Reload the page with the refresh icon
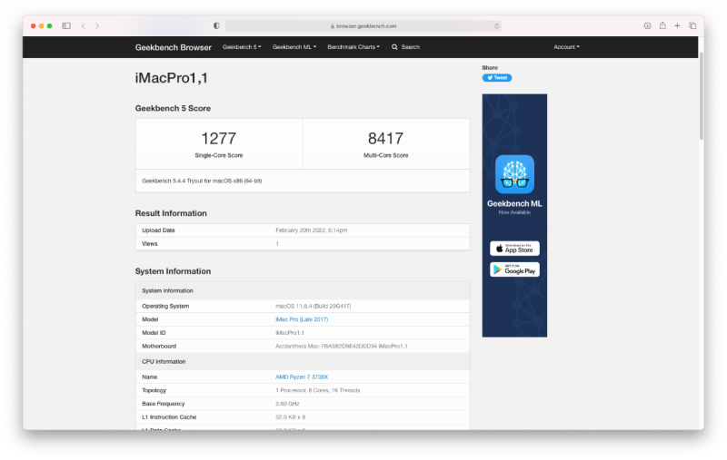The image size is (727, 460). 496,26
